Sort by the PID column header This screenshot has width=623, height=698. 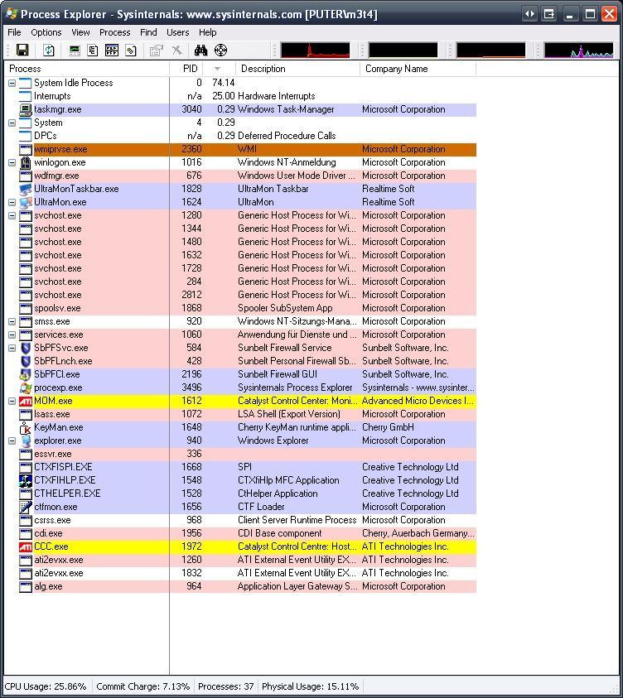coord(186,69)
